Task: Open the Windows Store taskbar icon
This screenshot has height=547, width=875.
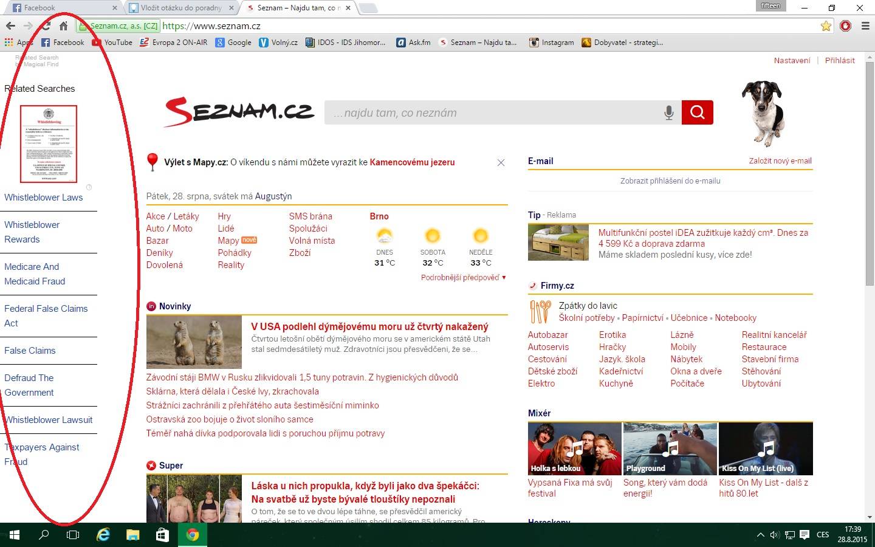Action: [x=162, y=535]
